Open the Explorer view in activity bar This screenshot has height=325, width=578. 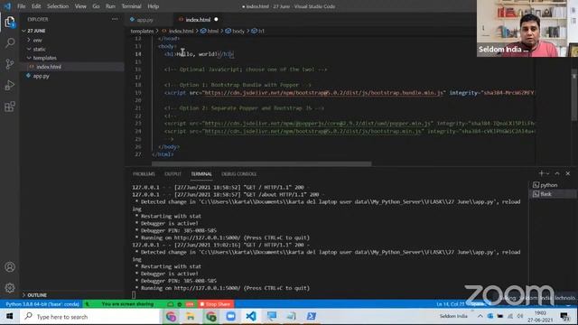tap(10, 22)
